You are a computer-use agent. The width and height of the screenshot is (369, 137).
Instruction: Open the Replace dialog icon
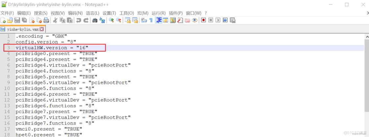[102, 20]
